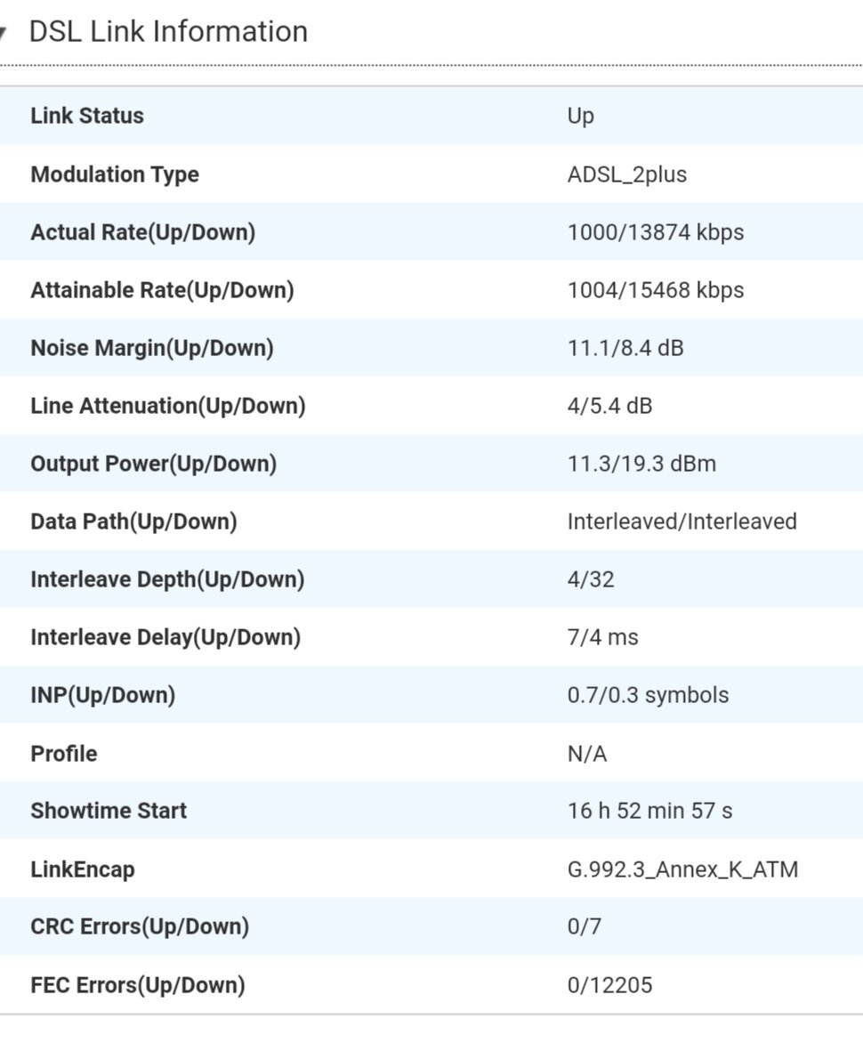Click the Link Status value Up

click(580, 116)
